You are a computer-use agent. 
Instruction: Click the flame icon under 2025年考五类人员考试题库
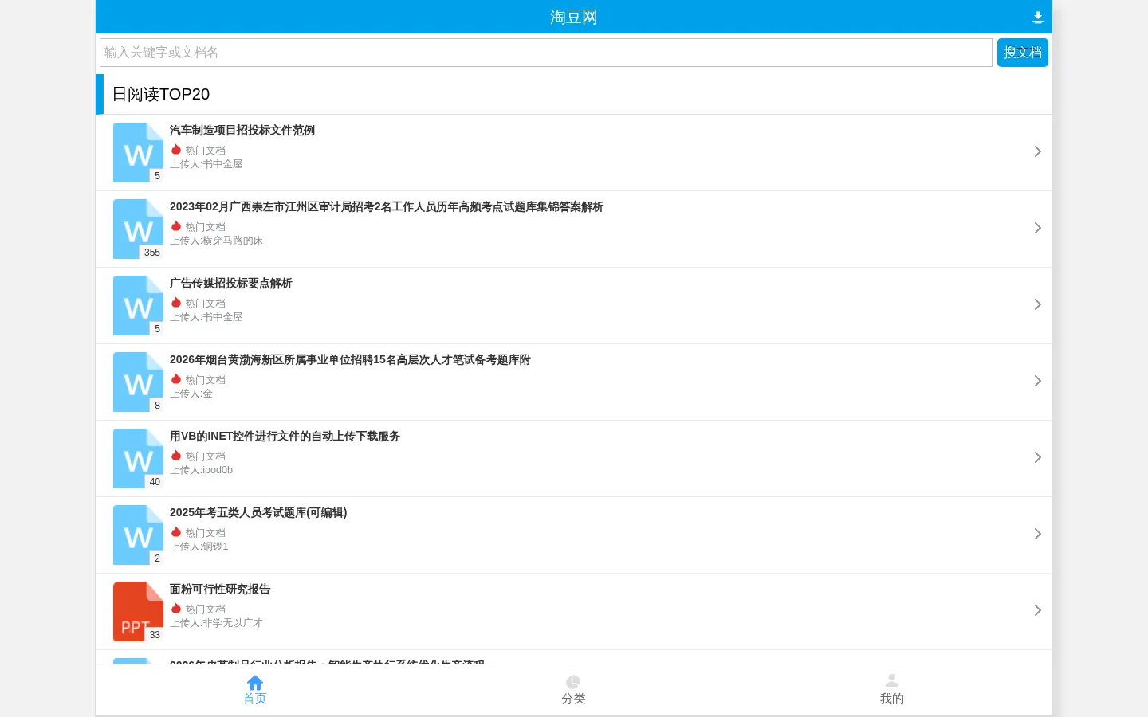coord(176,532)
